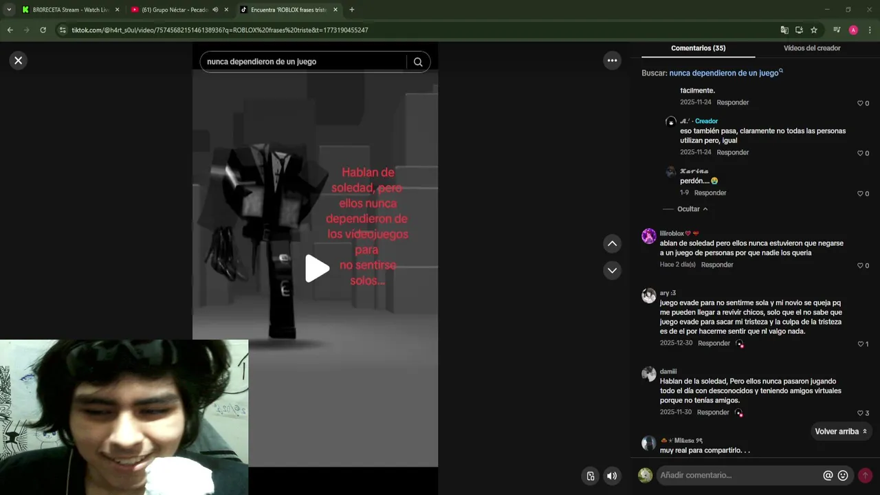Switch to Grupo Néctar browser tab
This screenshot has height=495, width=880.
(x=175, y=10)
